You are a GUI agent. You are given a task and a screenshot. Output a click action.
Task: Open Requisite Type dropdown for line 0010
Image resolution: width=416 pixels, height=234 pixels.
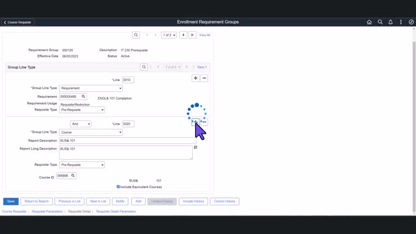[x=82, y=110]
